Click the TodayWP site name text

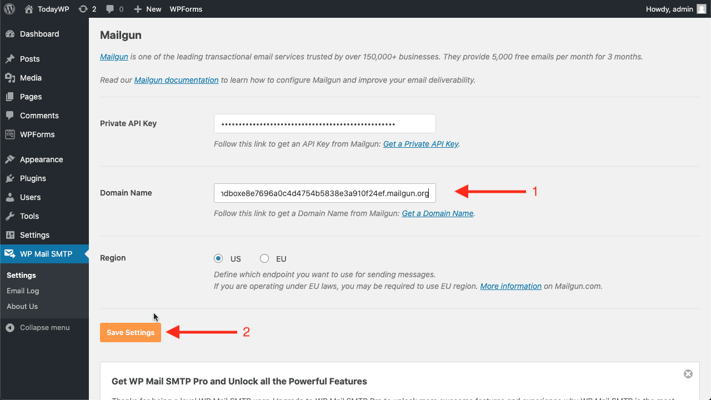[x=53, y=9]
